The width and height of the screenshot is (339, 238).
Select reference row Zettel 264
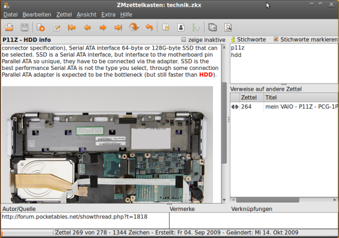coord(284,107)
